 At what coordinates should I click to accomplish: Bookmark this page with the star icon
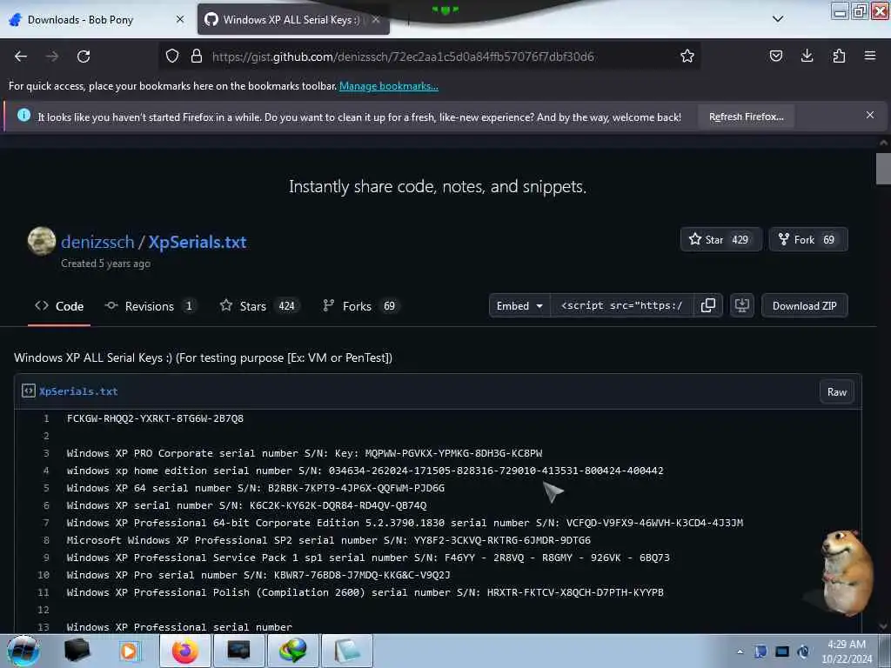click(x=687, y=57)
